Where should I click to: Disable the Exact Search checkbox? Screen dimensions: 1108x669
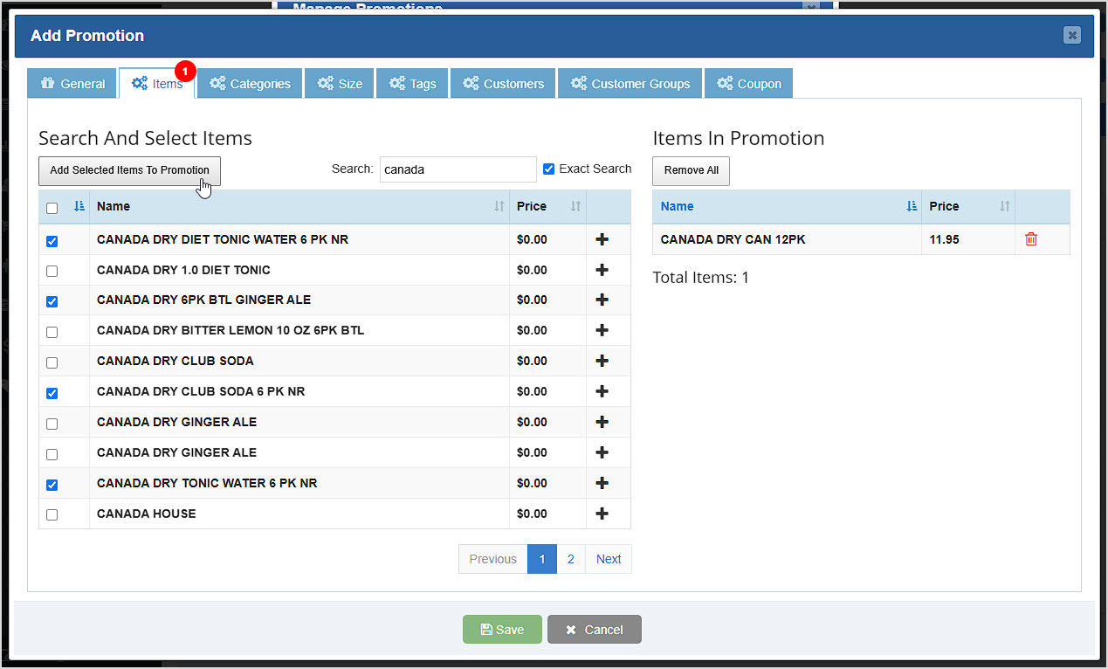(x=548, y=168)
